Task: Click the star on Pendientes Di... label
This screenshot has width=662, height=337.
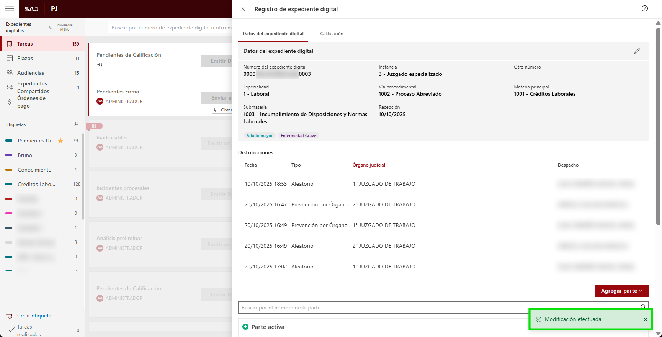Action: pos(60,141)
